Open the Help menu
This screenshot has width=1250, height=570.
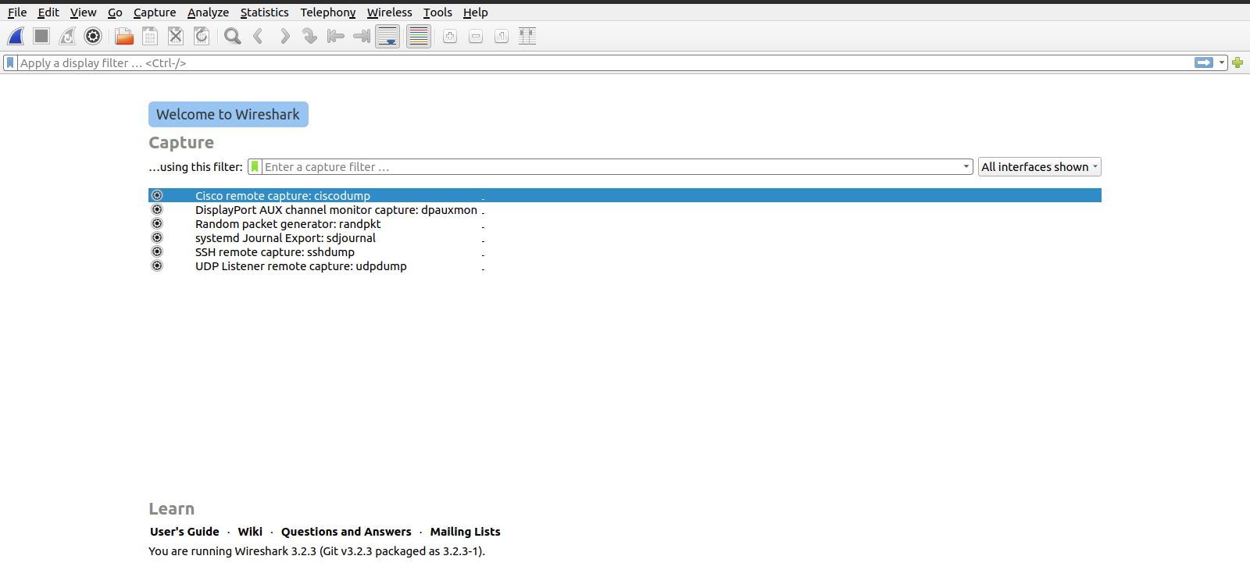click(475, 12)
